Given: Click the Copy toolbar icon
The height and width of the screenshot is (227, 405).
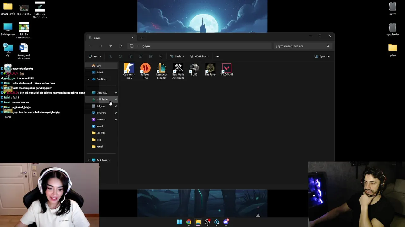Looking at the screenshot, I should click(x=120, y=56).
